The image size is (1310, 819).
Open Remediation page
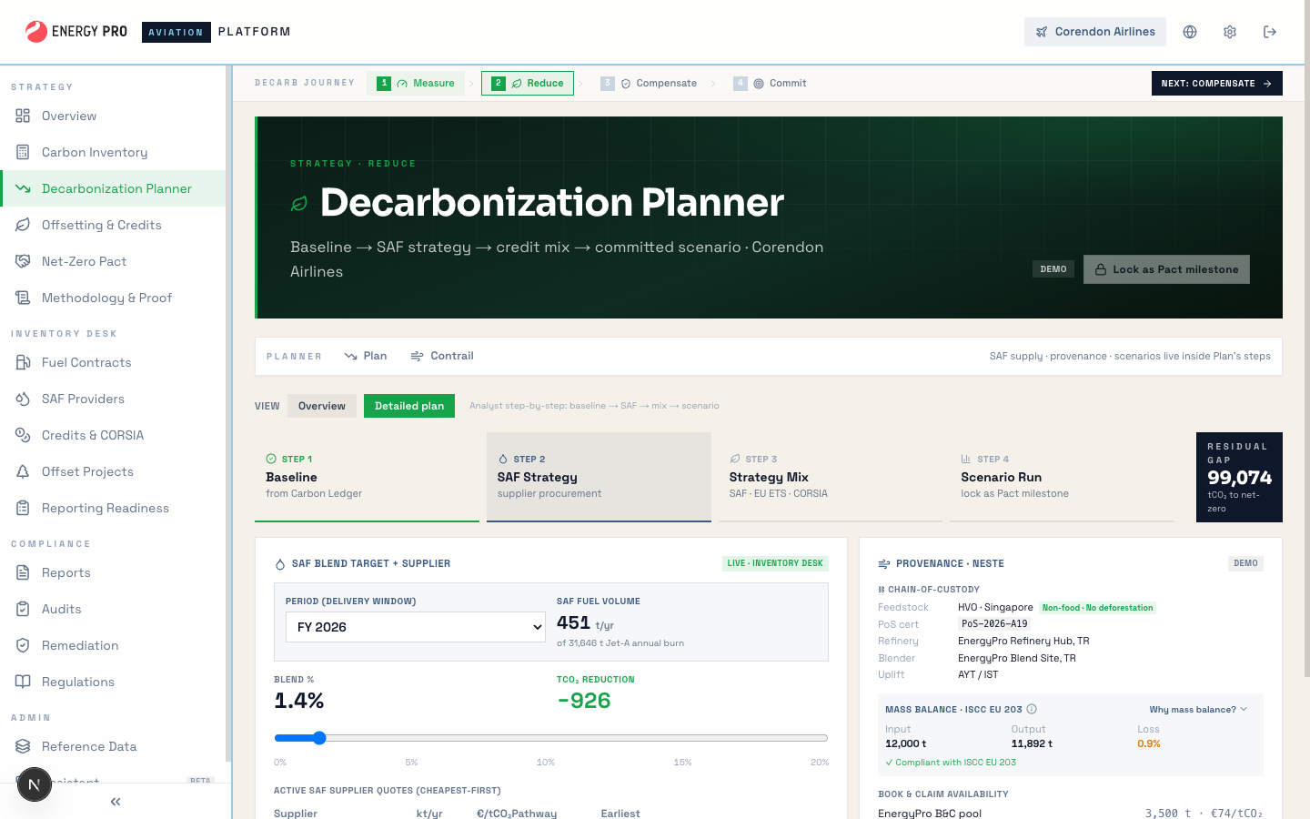coord(113,645)
